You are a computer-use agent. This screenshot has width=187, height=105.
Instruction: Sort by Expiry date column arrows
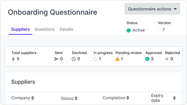(x=174, y=98)
